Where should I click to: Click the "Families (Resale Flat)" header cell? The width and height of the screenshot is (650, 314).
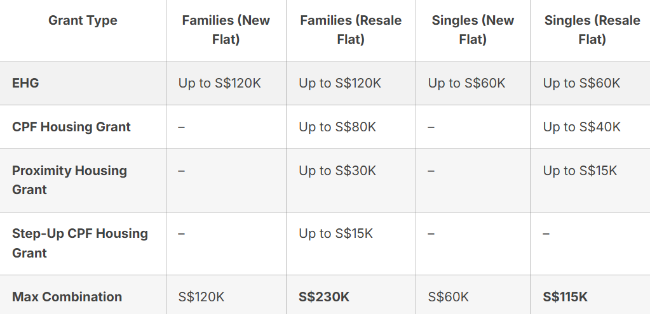351,30
